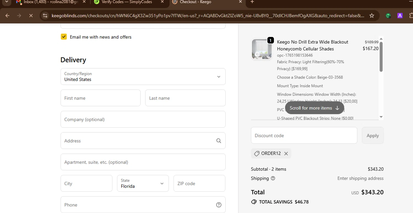
Task: Close the Checkout - Keego tab
Action: click(x=240, y=2)
